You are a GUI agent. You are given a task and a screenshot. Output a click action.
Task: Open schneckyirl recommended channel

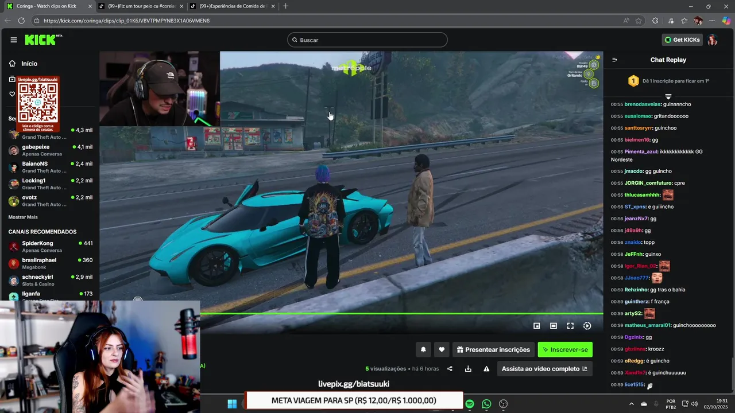click(x=51, y=280)
